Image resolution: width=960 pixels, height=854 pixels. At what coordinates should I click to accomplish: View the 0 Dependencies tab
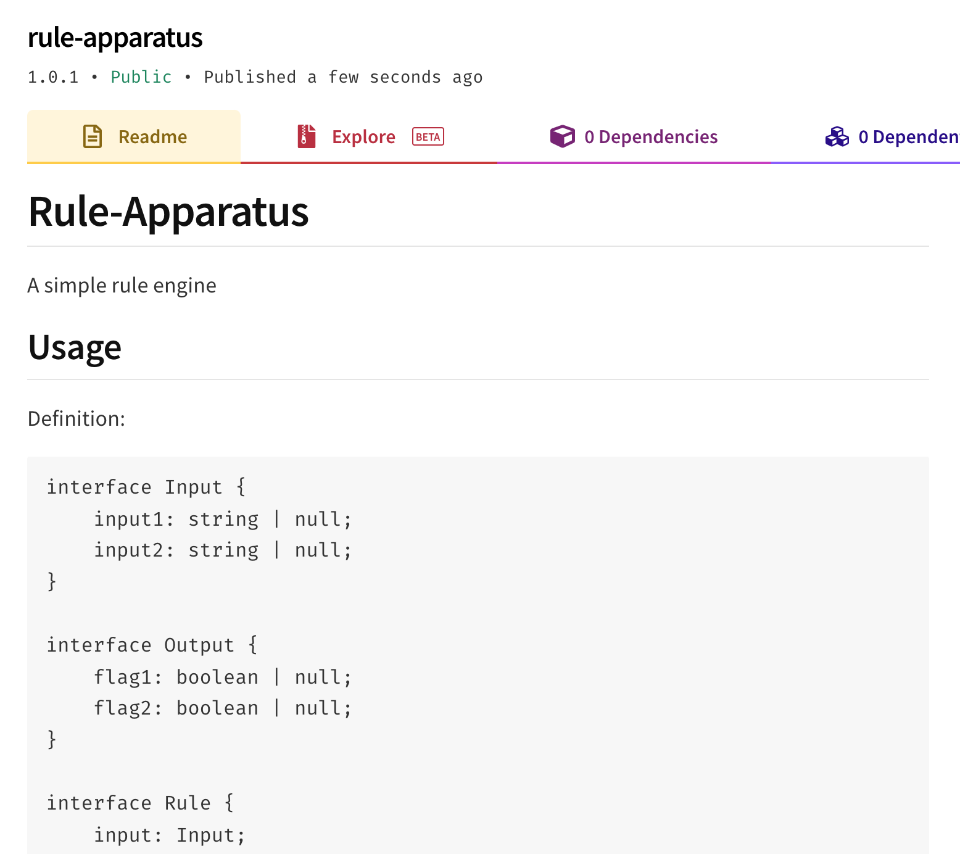pyautogui.click(x=650, y=136)
